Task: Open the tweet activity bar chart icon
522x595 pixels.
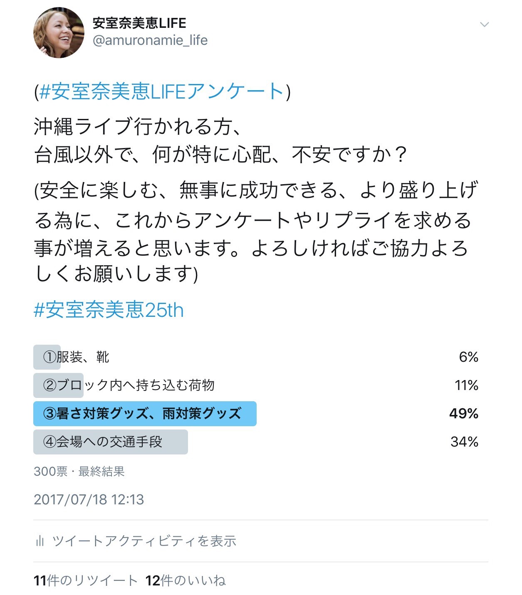Action: [40, 541]
